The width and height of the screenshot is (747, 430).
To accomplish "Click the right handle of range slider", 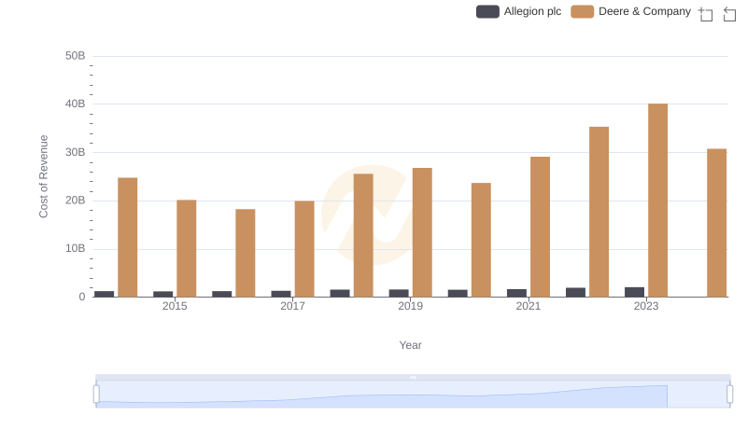I will coord(730,394).
